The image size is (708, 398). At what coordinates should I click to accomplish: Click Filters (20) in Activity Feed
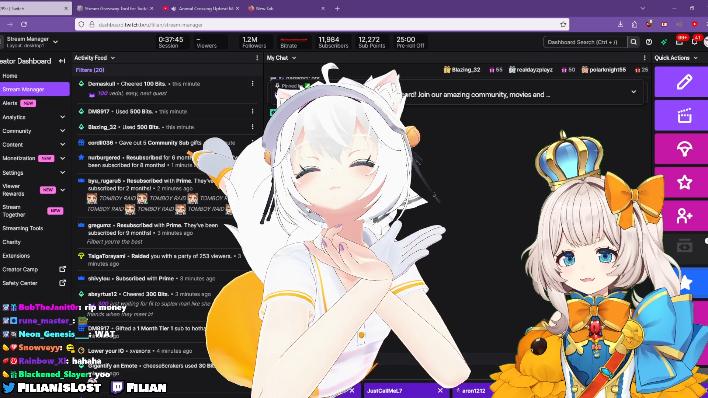tap(90, 70)
